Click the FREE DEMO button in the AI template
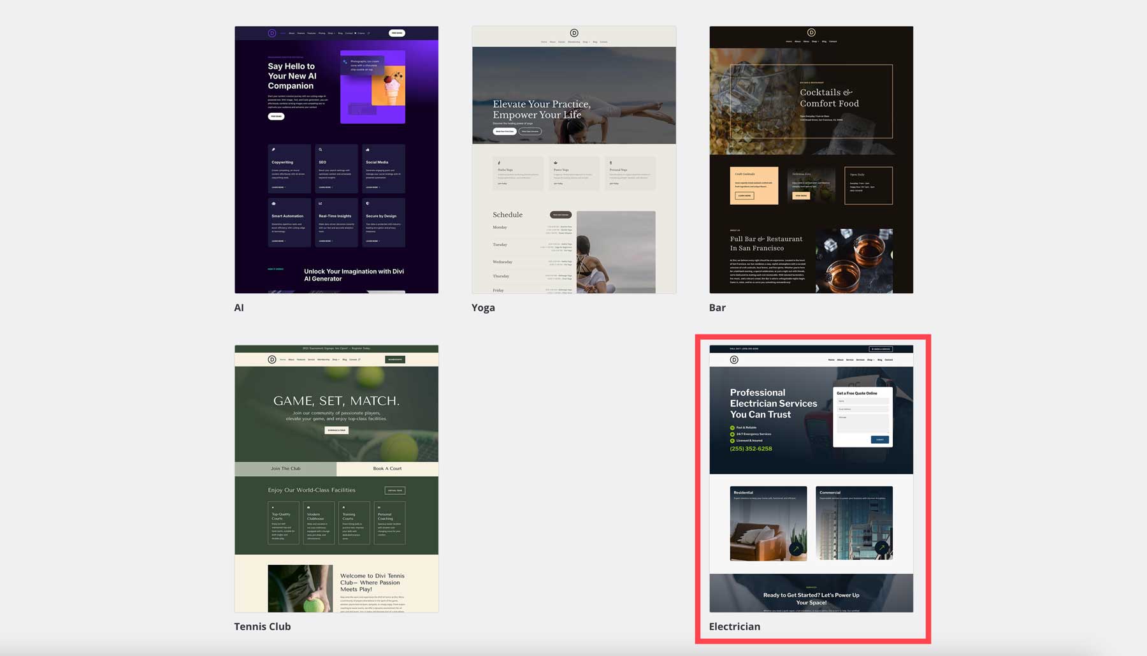Screen dimensions: 1147x656 (396, 33)
